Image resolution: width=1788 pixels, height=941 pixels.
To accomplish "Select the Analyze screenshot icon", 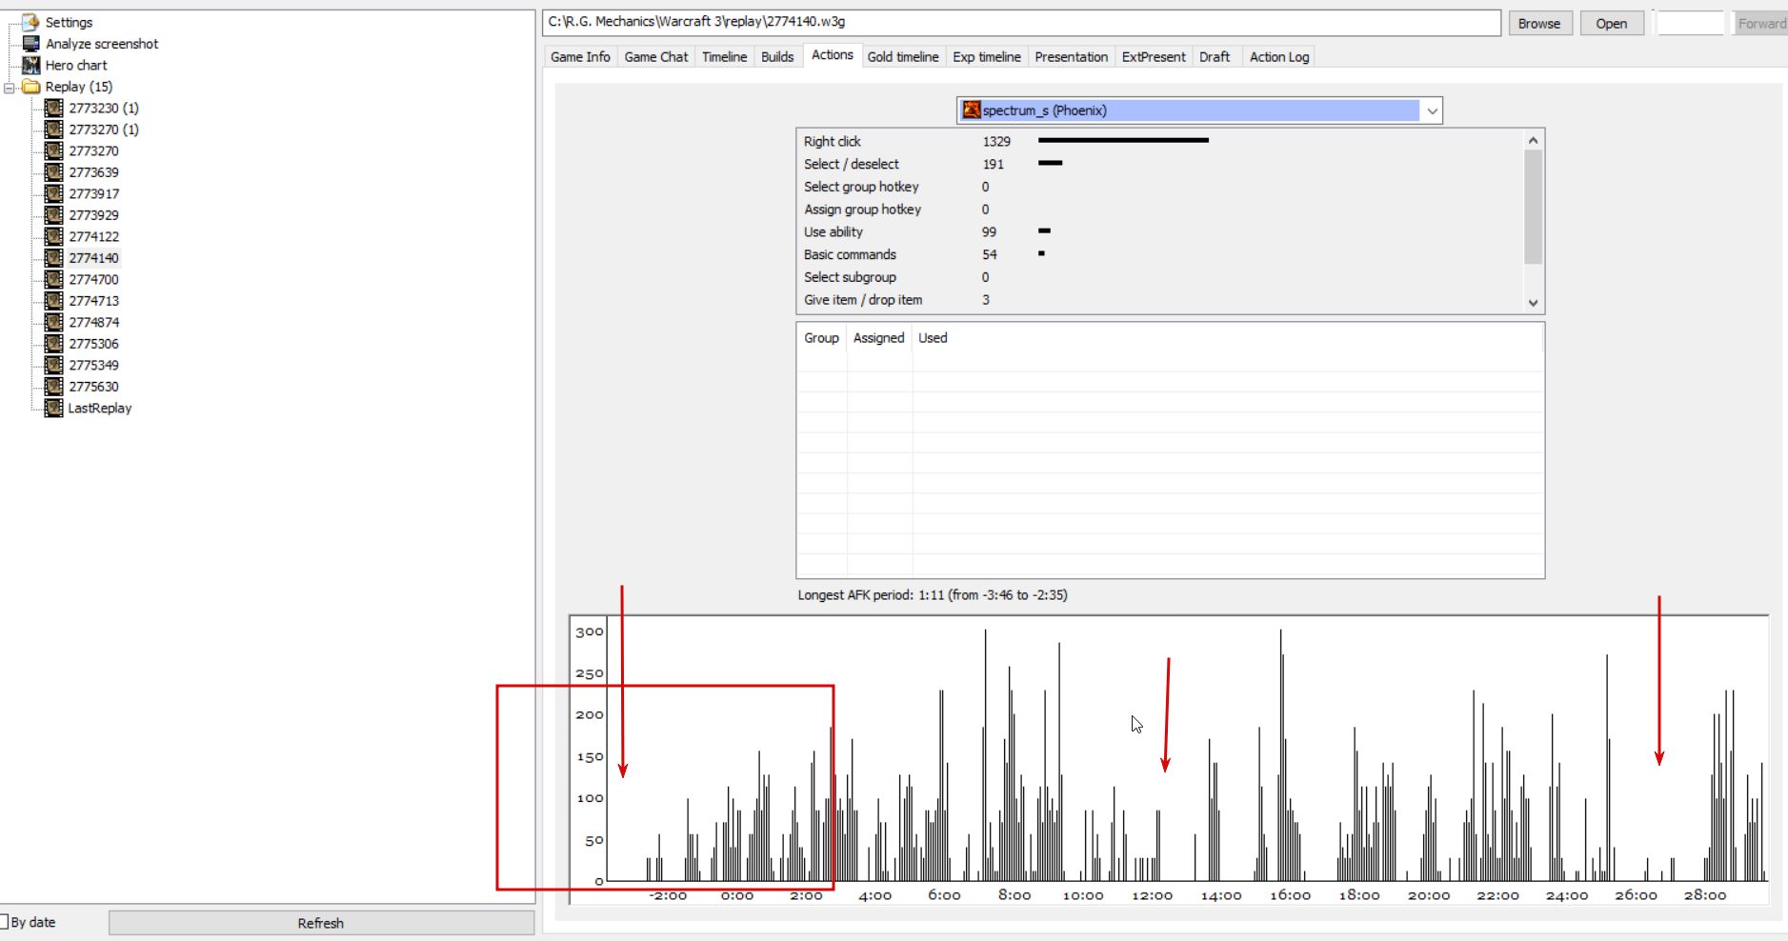I will (31, 44).
